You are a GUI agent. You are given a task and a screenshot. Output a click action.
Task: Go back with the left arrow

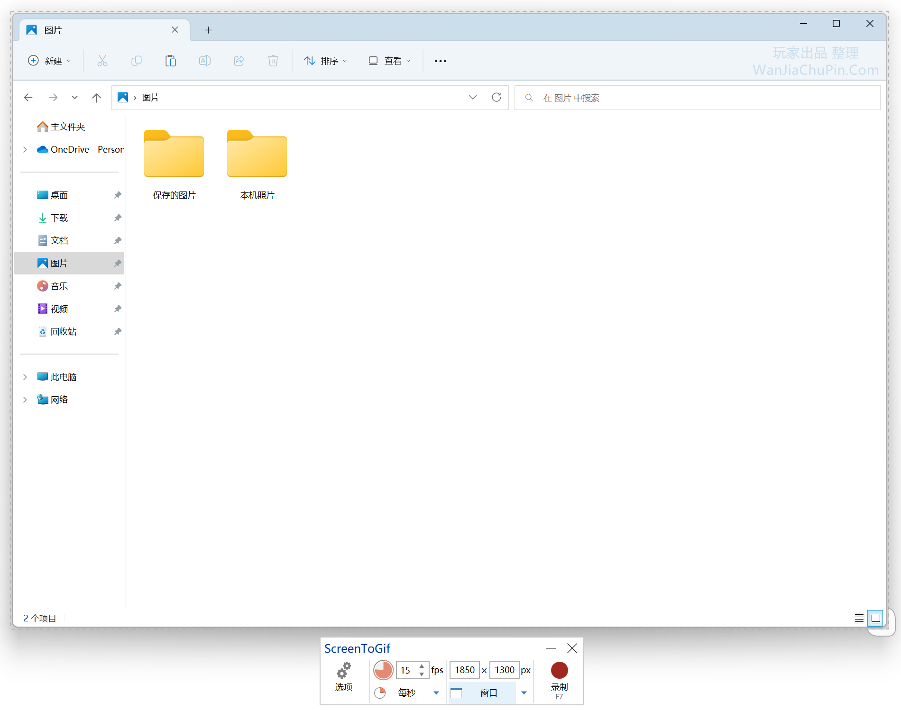(28, 98)
